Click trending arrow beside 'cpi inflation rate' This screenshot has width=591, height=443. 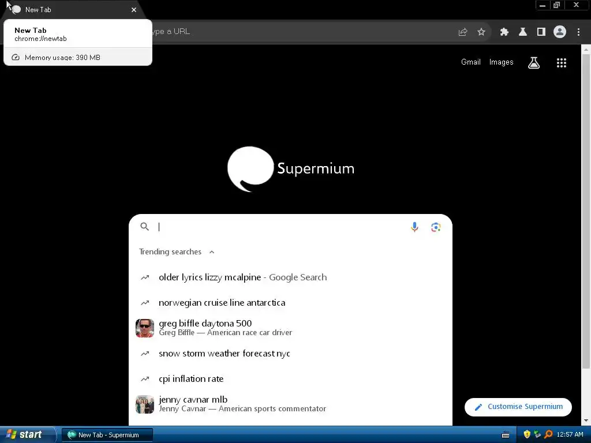coord(145,379)
